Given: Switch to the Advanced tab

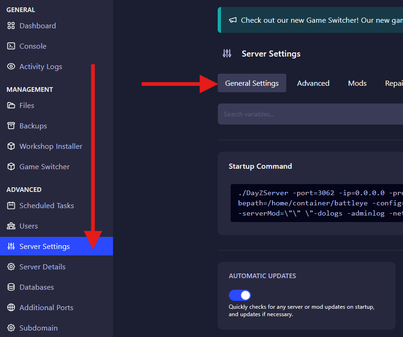Looking at the screenshot, I should pos(313,83).
